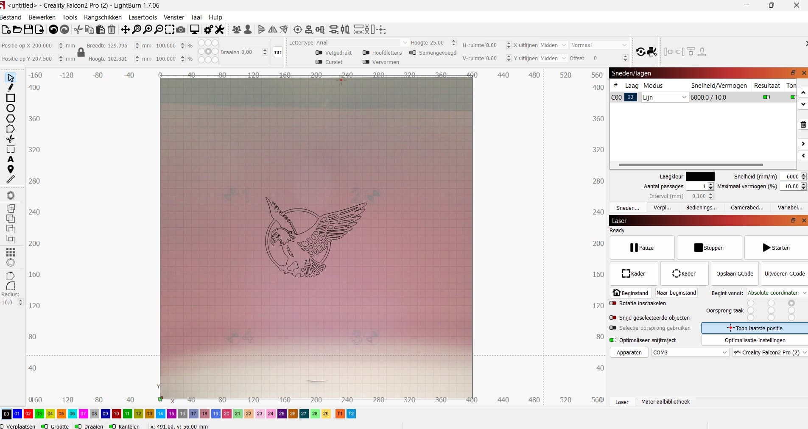Viewport: 808px width, 429px height.
Task: Open the preview monitor icon
Action: point(195,29)
